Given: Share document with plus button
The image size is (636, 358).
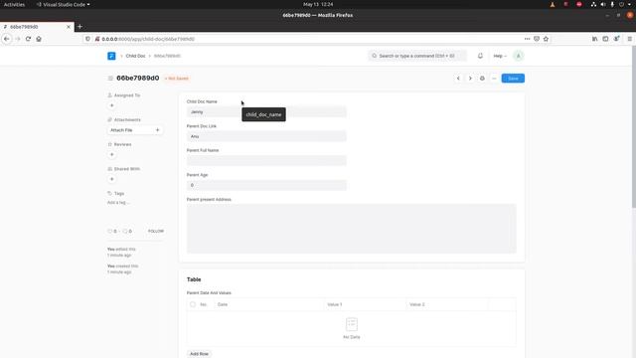Looking at the screenshot, I should 112,179.
